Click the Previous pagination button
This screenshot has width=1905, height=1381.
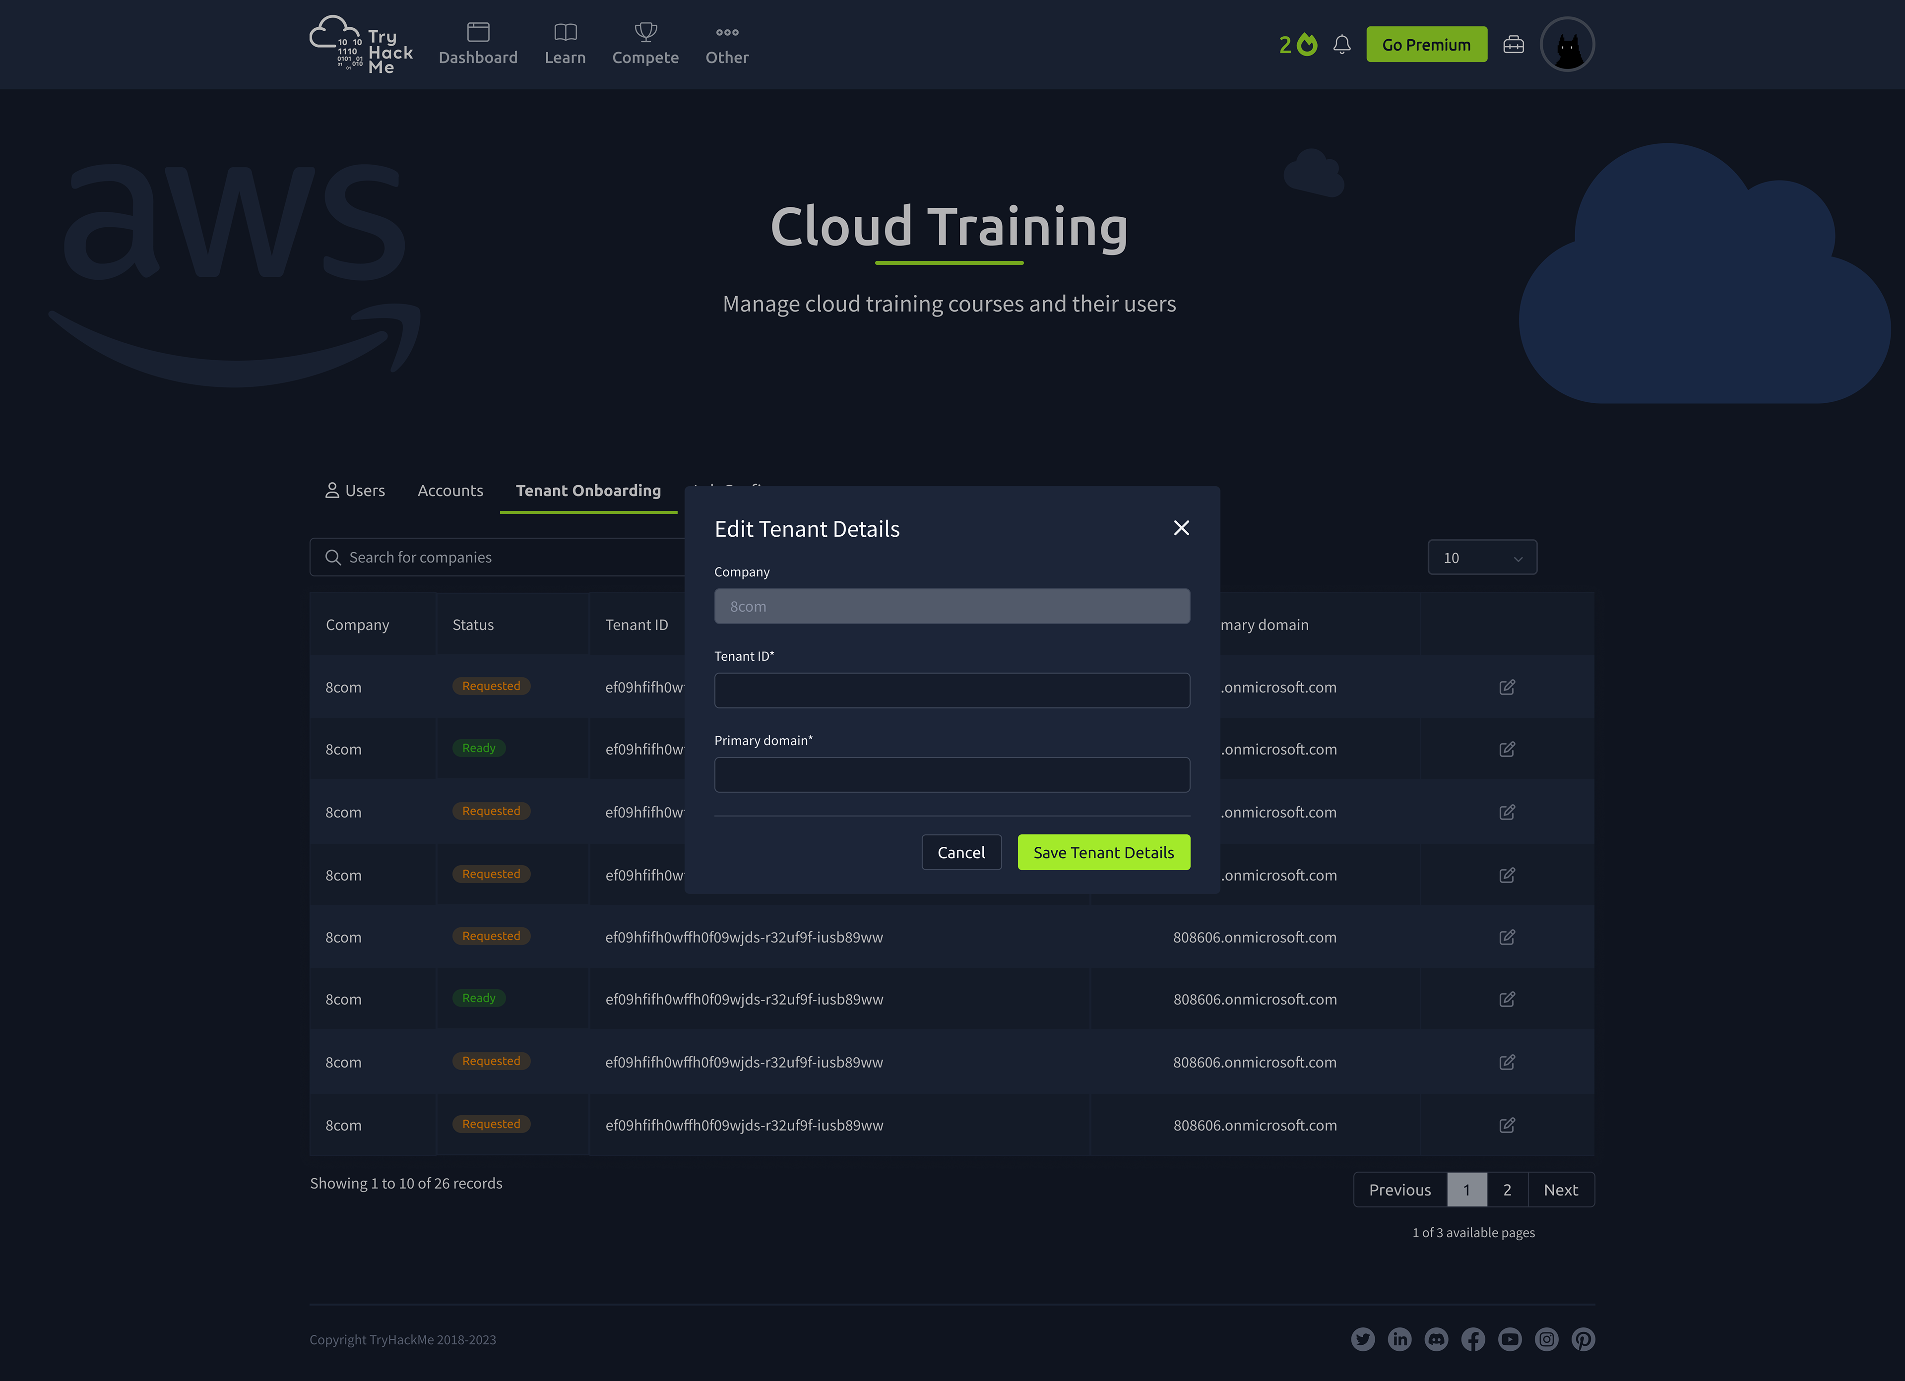pos(1400,1191)
